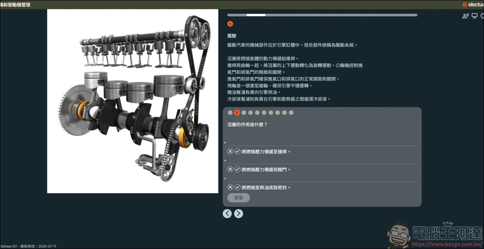
Task: Click the engine drive system image
Action: 133,101
